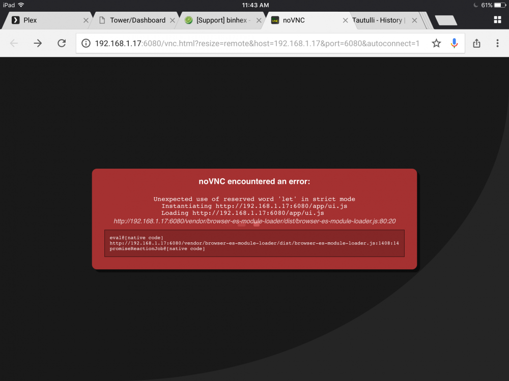
Task: Go forward to the next page
Action: coord(38,43)
